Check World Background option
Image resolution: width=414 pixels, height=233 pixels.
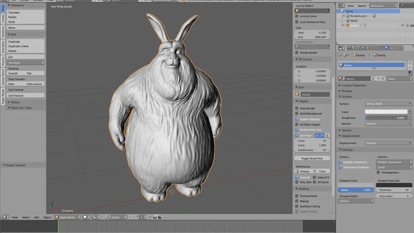pyautogui.click(x=297, y=114)
